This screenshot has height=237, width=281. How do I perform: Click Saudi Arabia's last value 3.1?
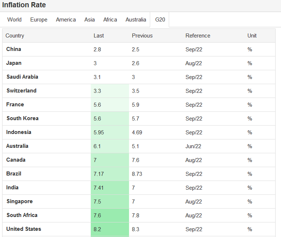97,77
